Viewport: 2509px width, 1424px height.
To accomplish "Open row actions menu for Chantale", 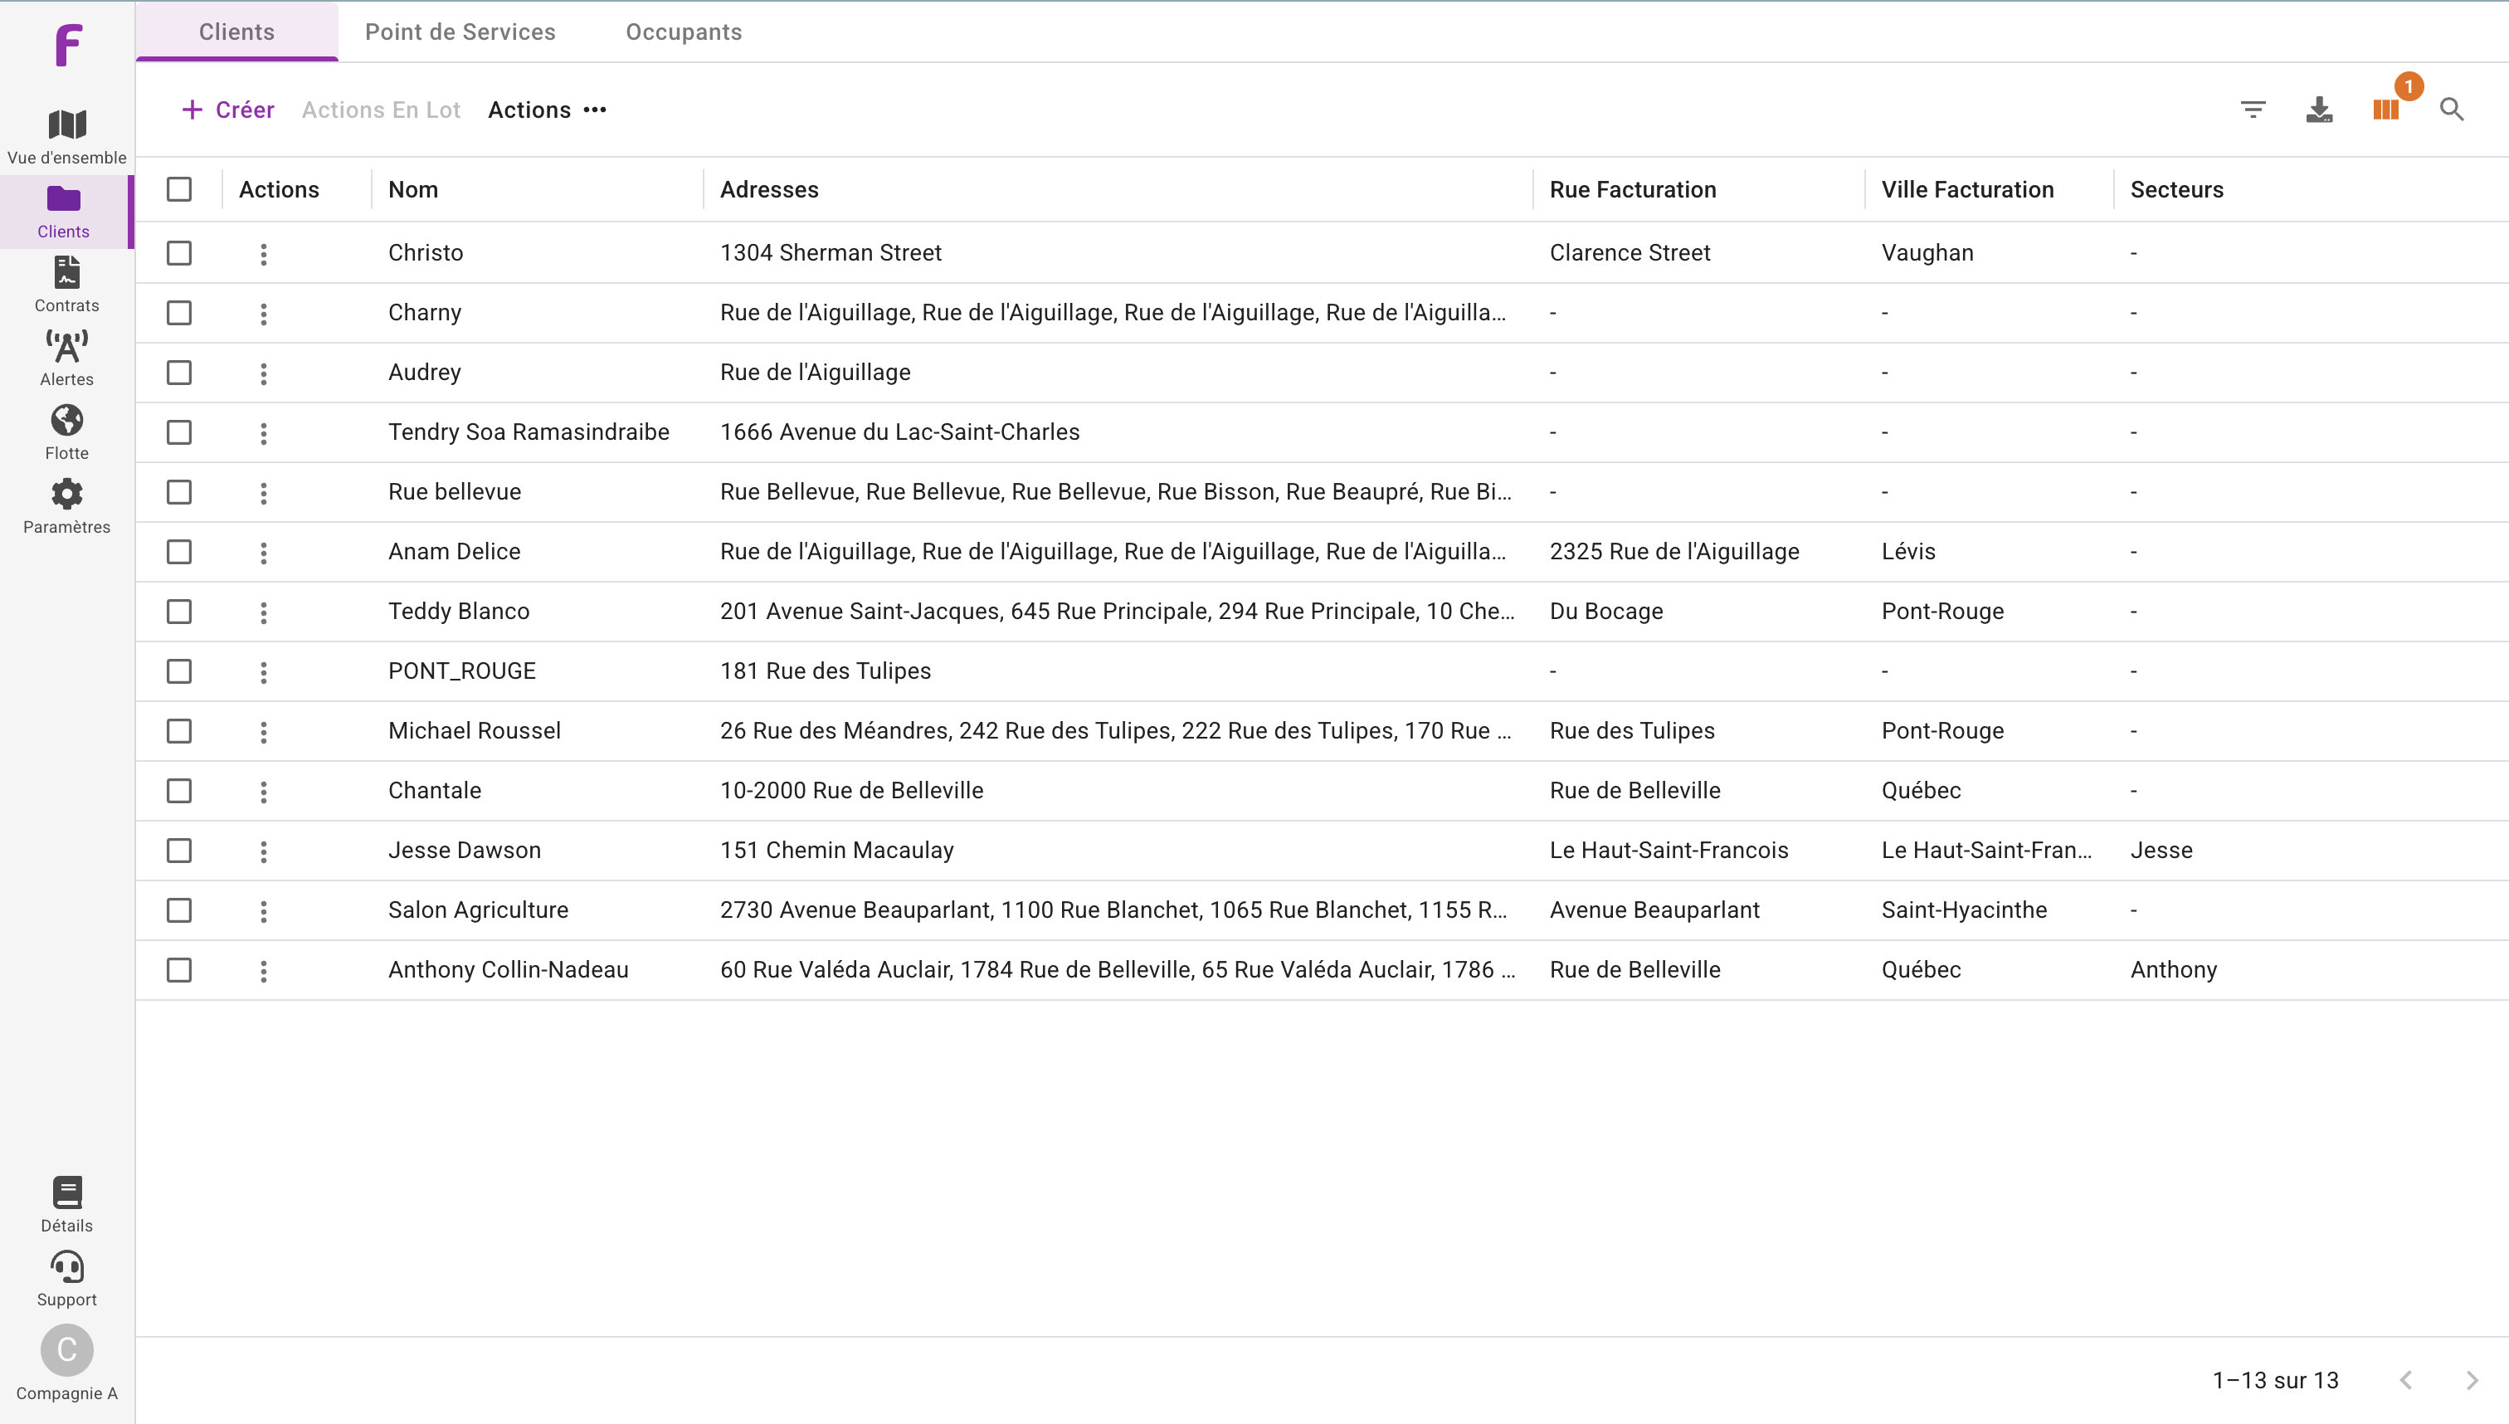I will pyautogui.click(x=263, y=791).
